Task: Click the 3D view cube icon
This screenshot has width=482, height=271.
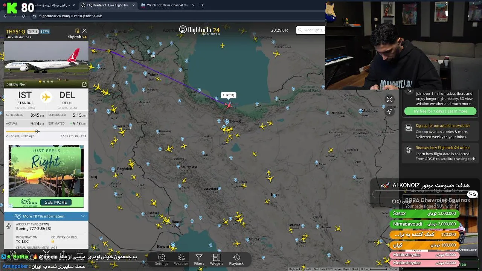Action: (x=13, y=253)
